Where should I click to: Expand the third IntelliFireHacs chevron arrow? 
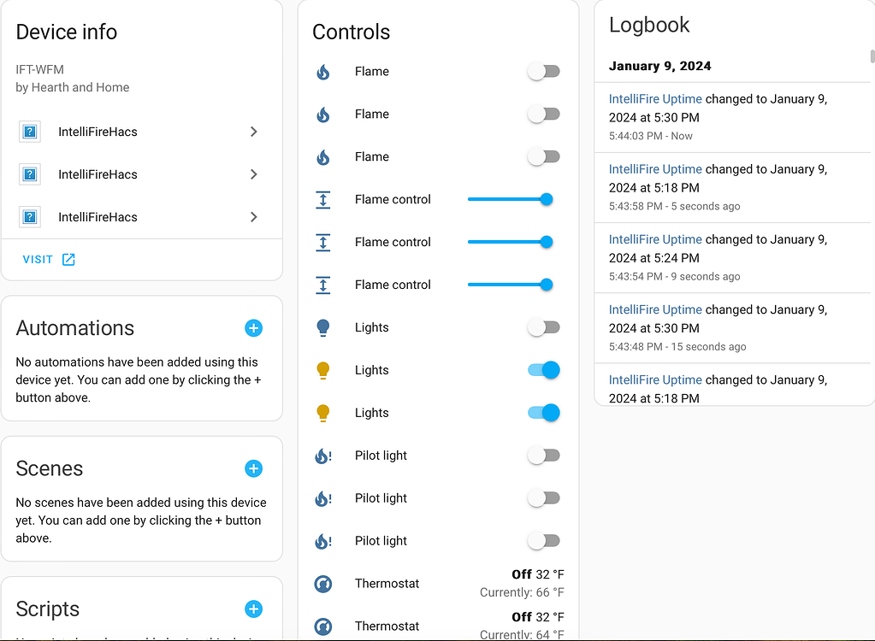(254, 217)
